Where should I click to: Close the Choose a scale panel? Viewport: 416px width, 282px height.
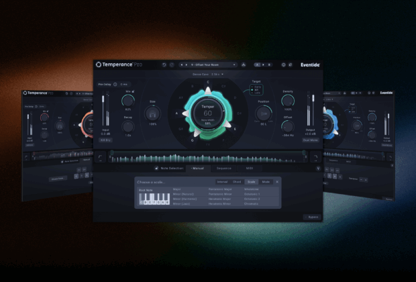pyautogui.click(x=278, y=182)
